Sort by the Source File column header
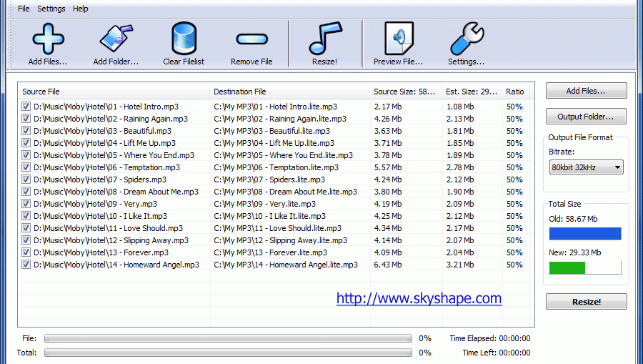 pos(114,92)
